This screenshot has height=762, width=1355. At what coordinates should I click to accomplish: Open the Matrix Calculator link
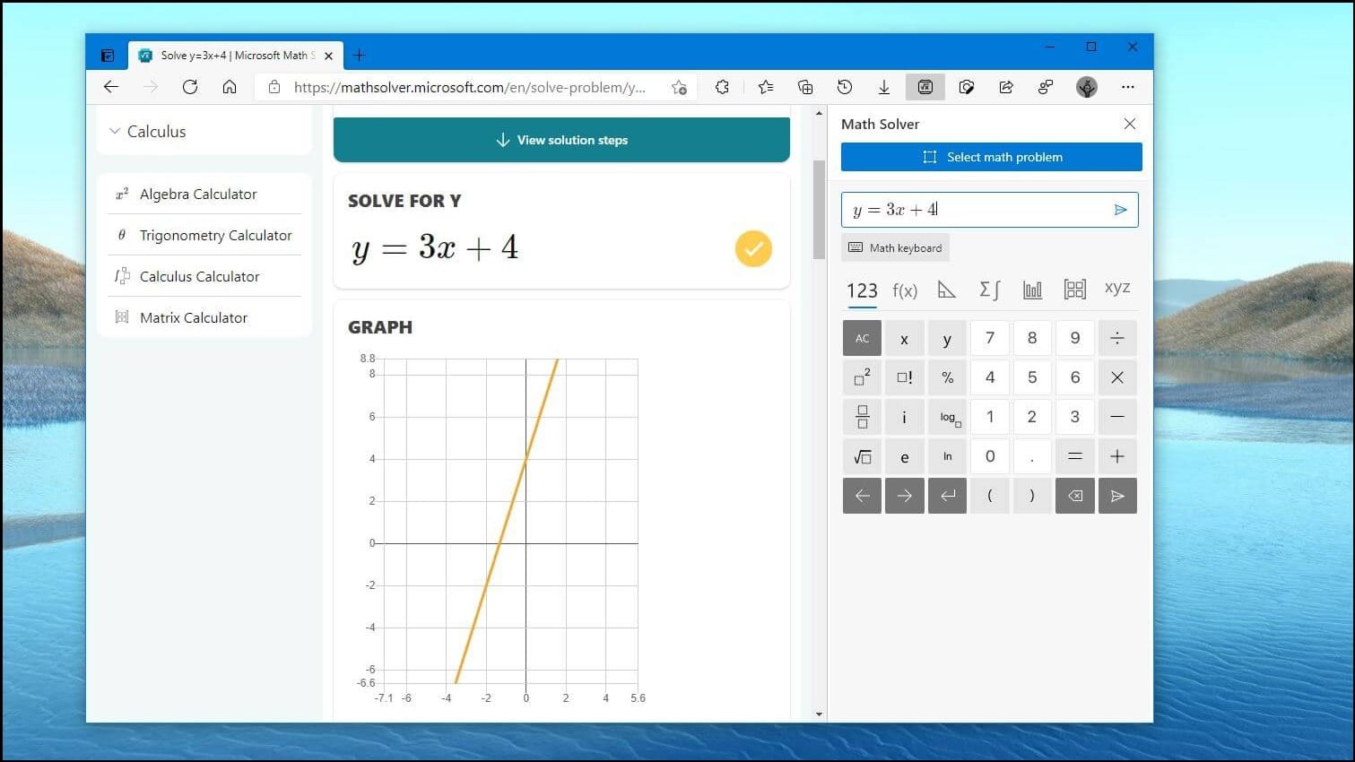tap(194, 318)
